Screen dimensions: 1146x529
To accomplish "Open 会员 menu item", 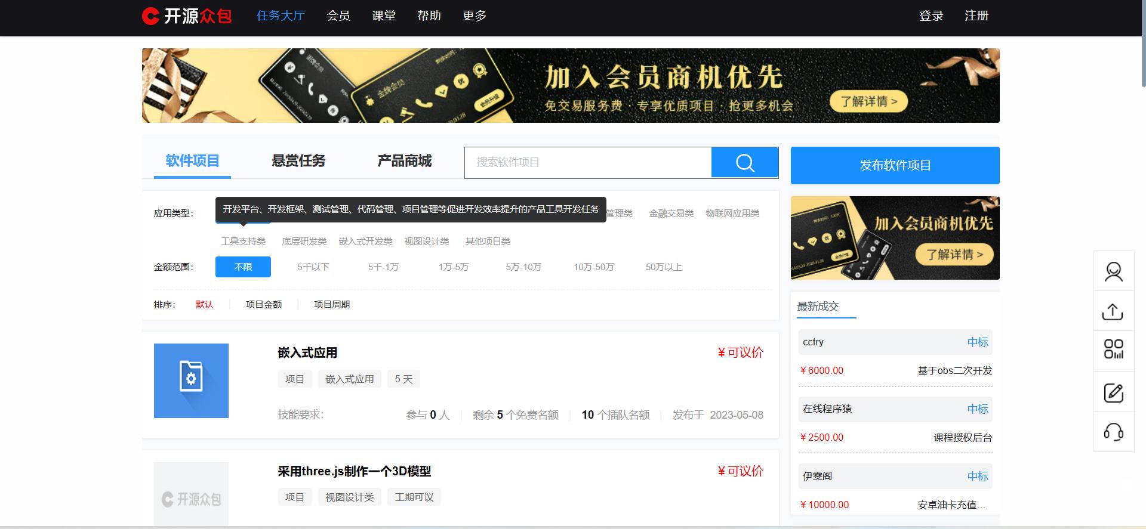I will (338, 16).
